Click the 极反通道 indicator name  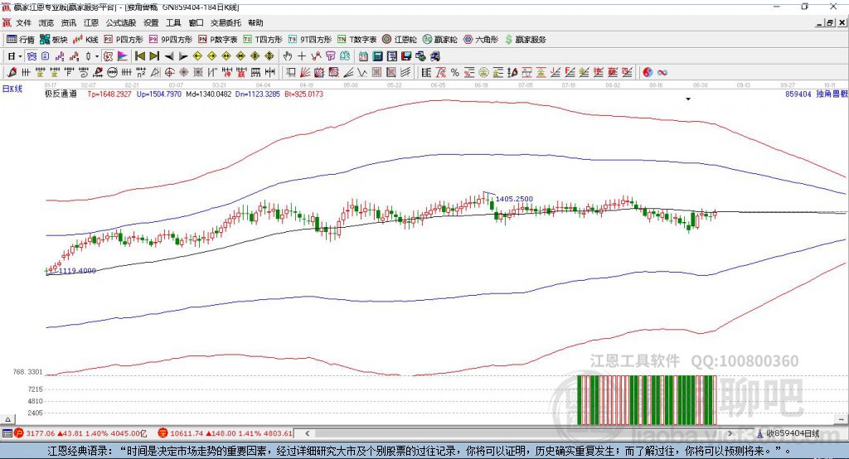coord(61,94)
